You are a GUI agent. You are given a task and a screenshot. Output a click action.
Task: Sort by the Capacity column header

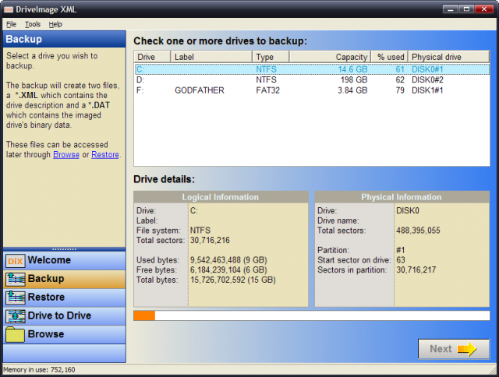point(330,57)
